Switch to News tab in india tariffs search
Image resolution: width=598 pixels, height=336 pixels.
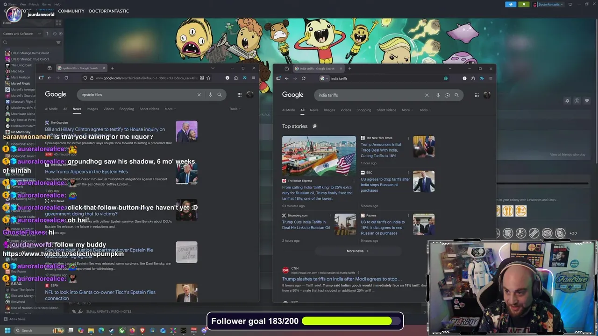click(x=314, y=110)
